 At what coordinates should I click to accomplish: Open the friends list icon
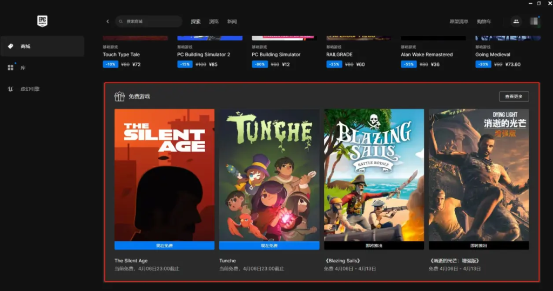coord(516,22)
